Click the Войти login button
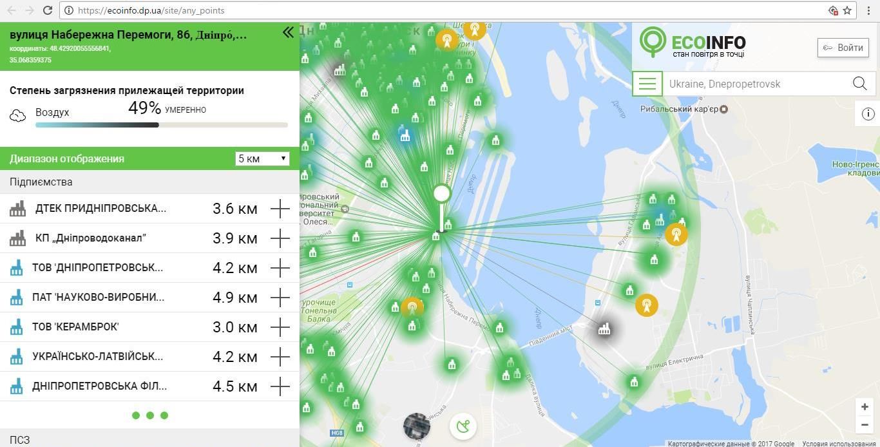The image size is (880, 447). click(x=843, y=48)
